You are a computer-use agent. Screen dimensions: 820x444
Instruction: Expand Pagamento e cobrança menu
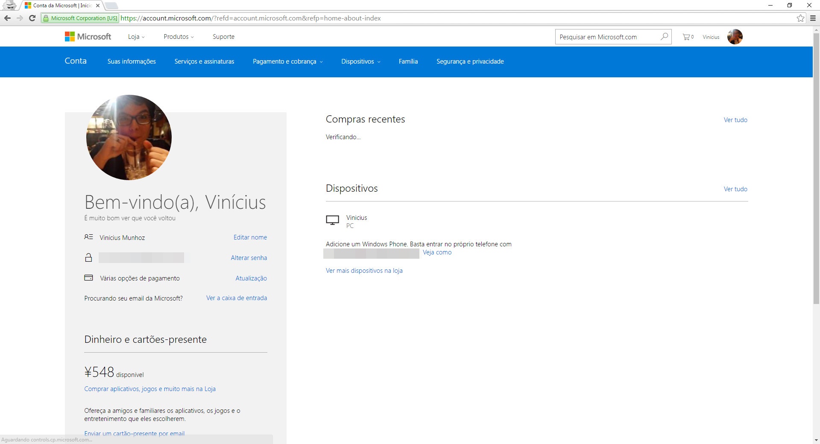click(x=288, y=61)
